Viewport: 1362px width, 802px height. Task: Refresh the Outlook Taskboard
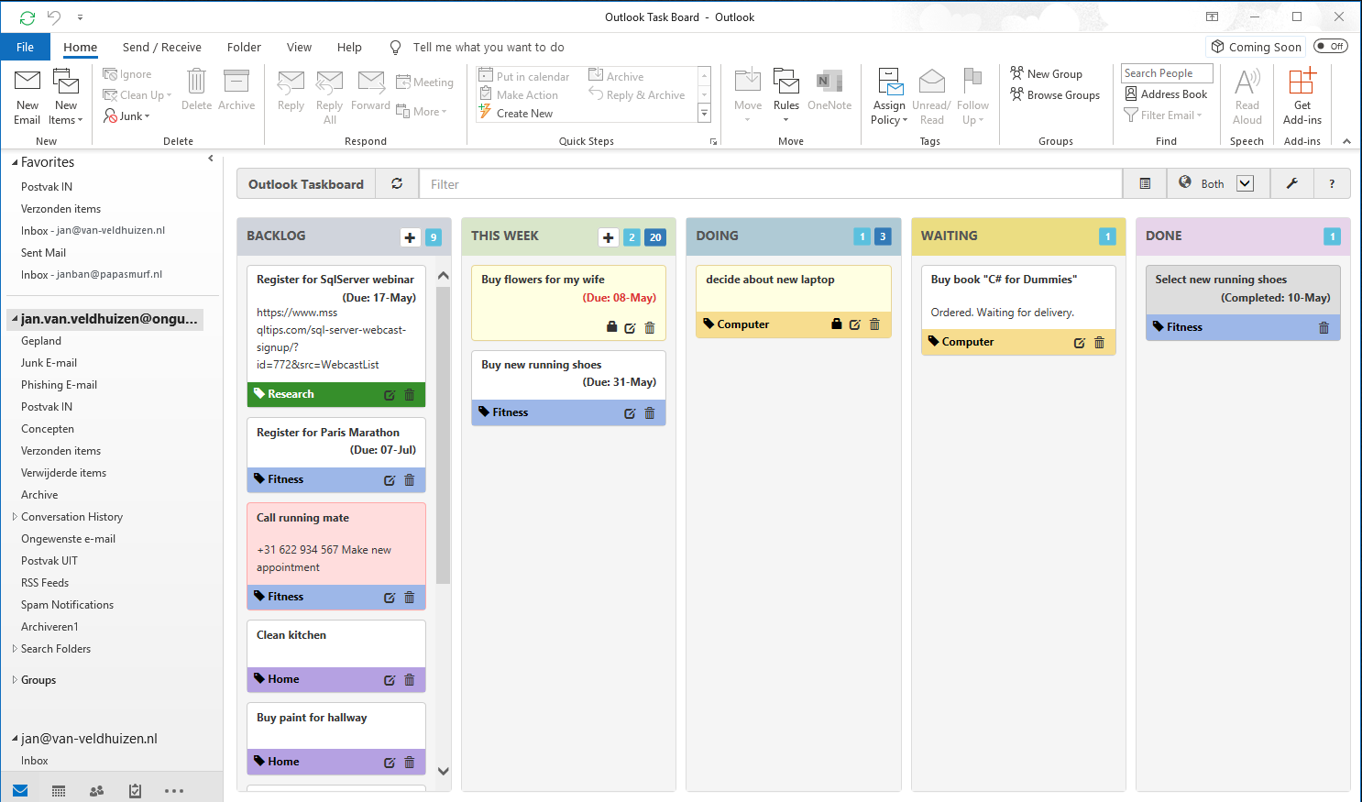(x=397, y=183)
